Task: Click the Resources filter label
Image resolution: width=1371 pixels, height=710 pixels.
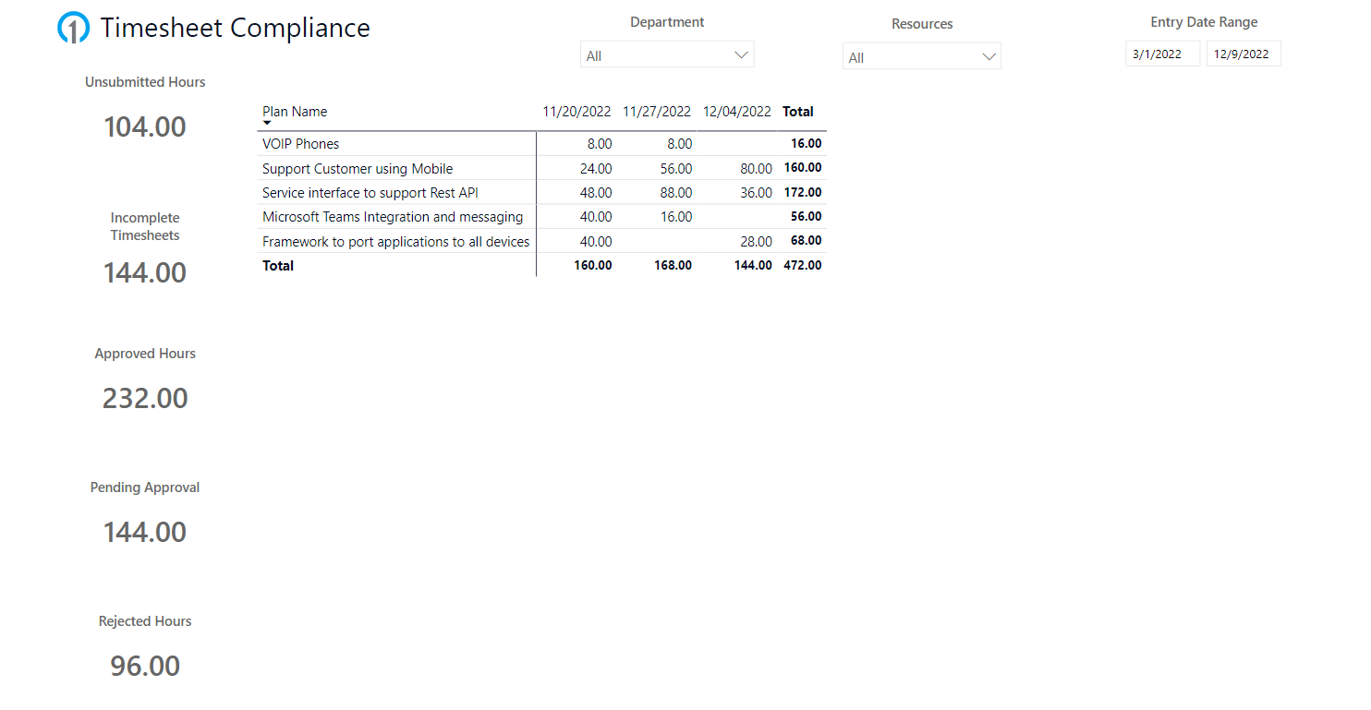Action: (x=922, y=24)
